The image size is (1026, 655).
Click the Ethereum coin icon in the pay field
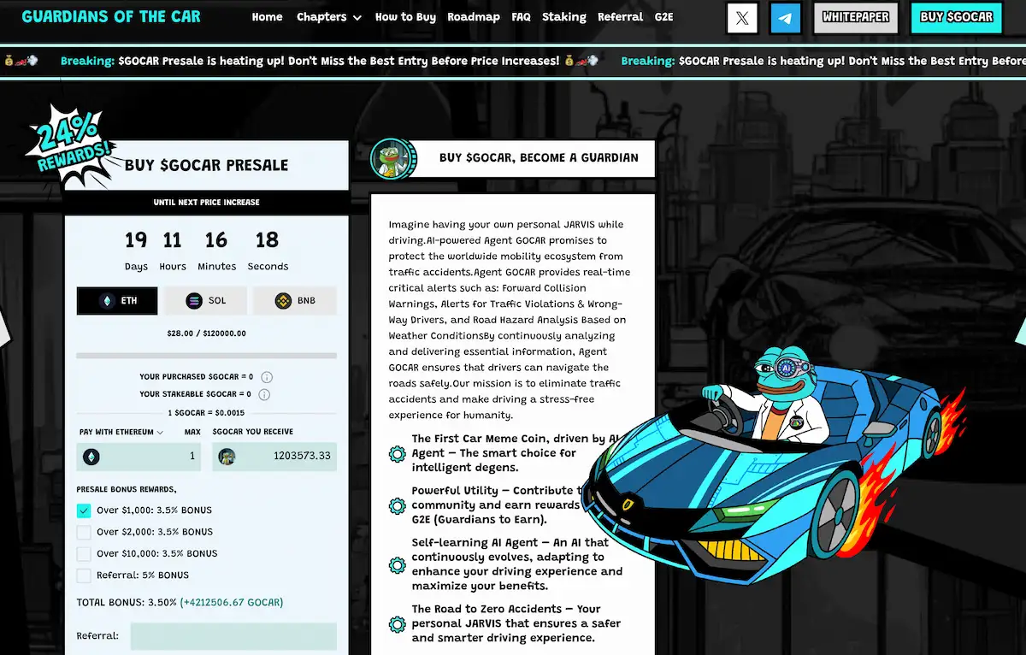coord(91,457)
